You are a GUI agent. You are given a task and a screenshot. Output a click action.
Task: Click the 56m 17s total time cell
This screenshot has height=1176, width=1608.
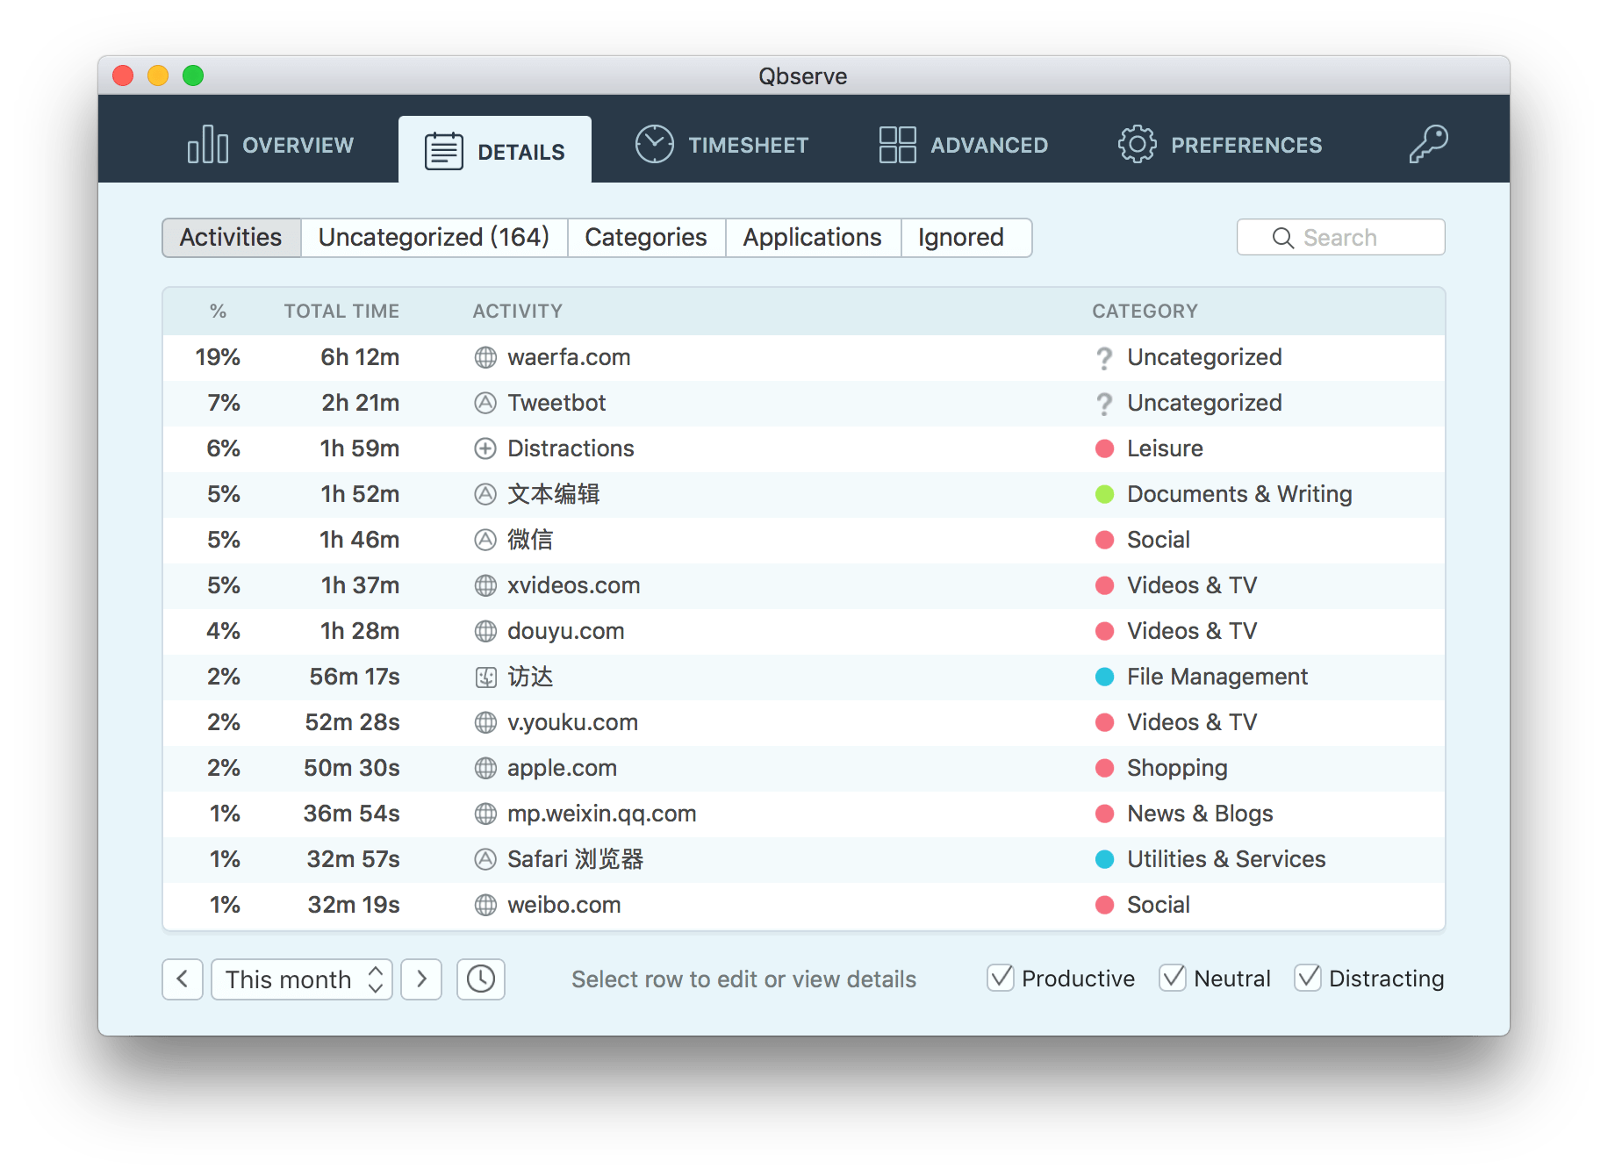pos(355,678)
